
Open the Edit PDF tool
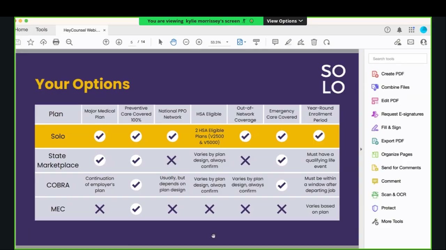click(x=385, y=101)
